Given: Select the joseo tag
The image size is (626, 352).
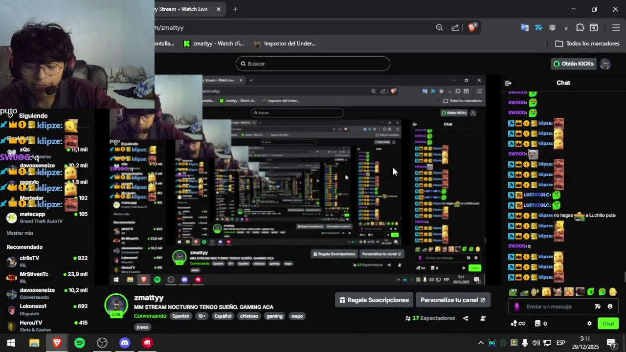Looking at the screenshot, I should point(142,327).
